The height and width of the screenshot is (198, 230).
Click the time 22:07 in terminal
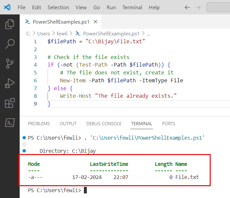click(x=121, y=177)
